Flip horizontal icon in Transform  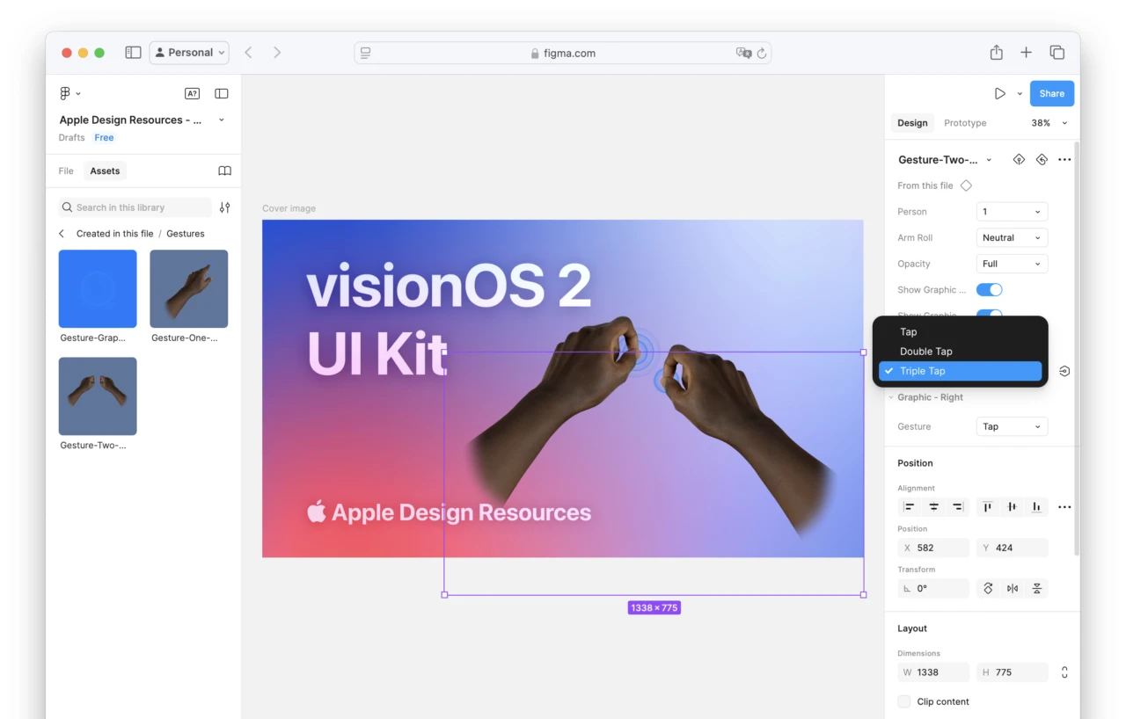tap(1013, 589)
